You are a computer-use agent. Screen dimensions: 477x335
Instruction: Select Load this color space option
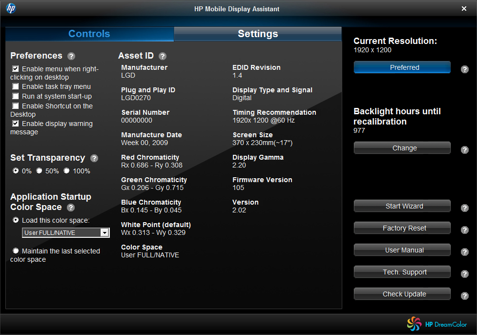(16, 220)
